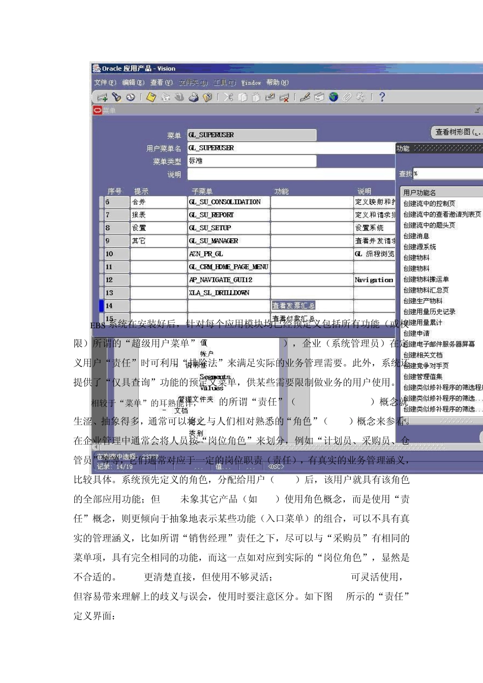
Task: Click the 用户菜单名 field with GL_SUPERUSER
Action: [291, 148]
